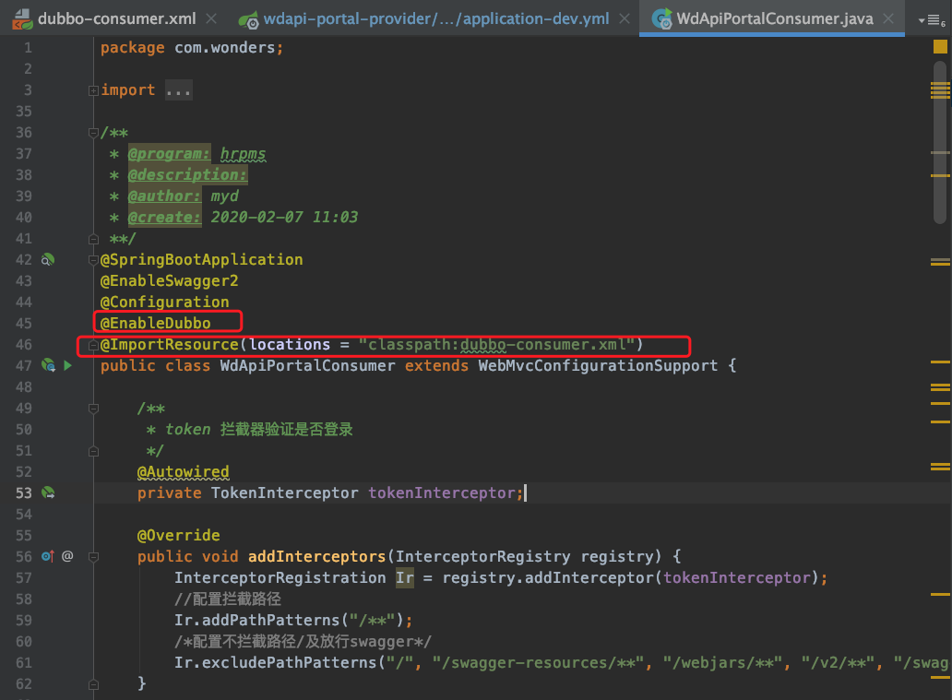Collapse the annotations fold at line 42
The height and width of the screenshot is (700, 952).
click(x=93, y=260)
